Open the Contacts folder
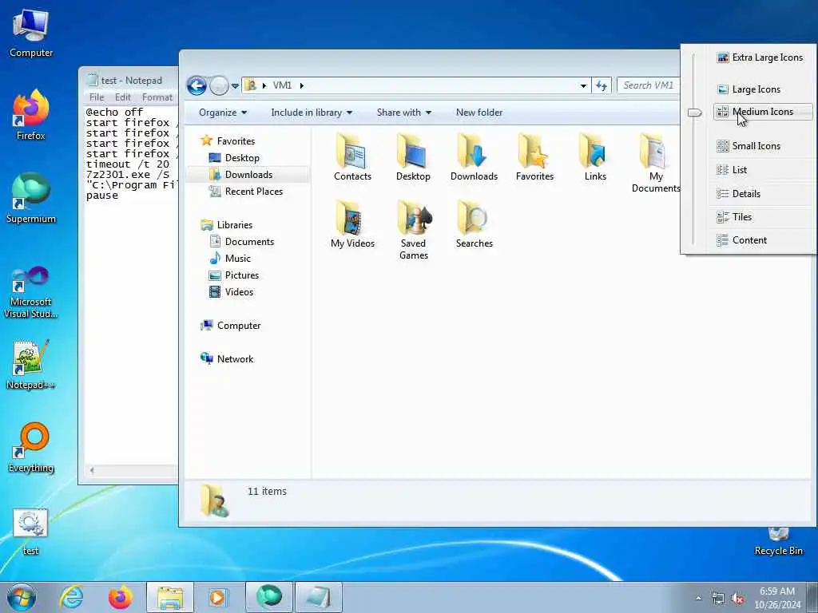This screenshot has height=613, width=818. click(352, 157)
